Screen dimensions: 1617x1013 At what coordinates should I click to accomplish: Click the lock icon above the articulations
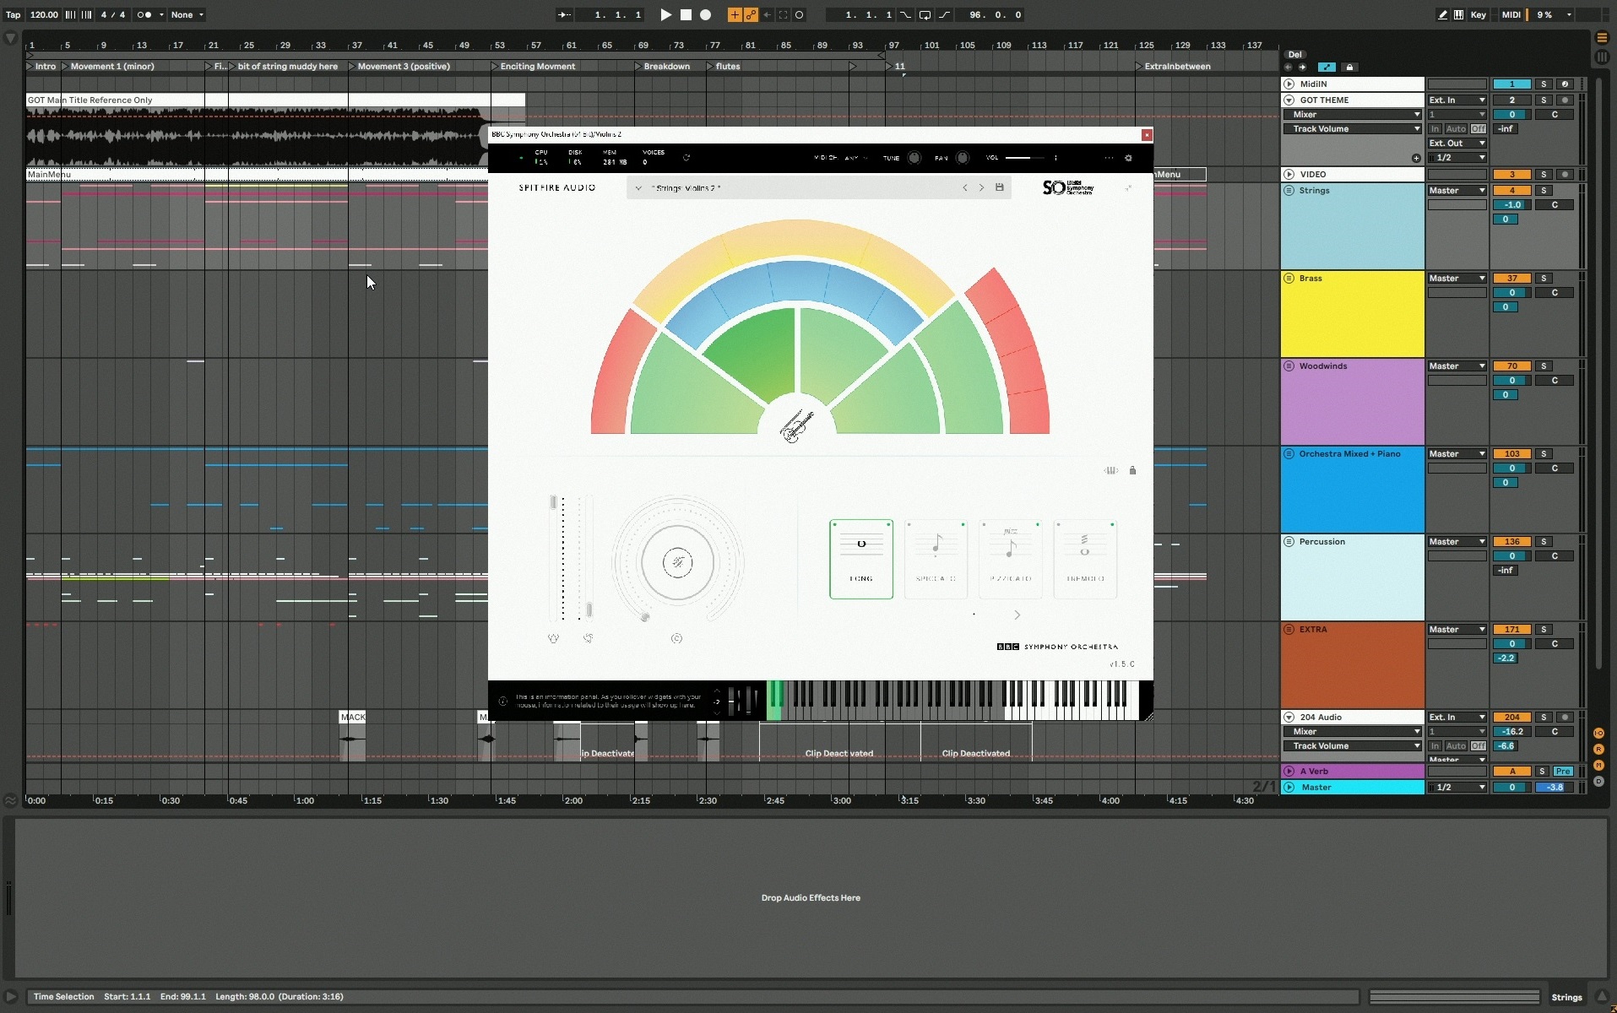click(x=1132, y=471)
